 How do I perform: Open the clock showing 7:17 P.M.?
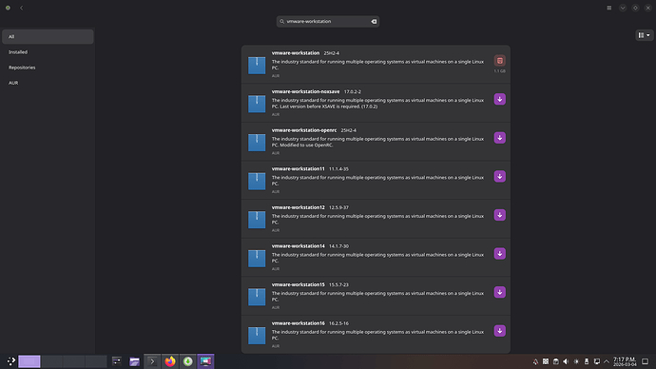click(625, 361)
